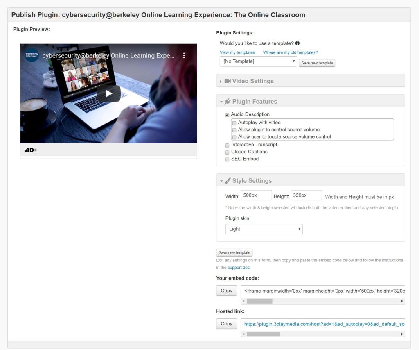
Task: Click the cybersecurity@berkeley channel logo
Action: point(32,55)
